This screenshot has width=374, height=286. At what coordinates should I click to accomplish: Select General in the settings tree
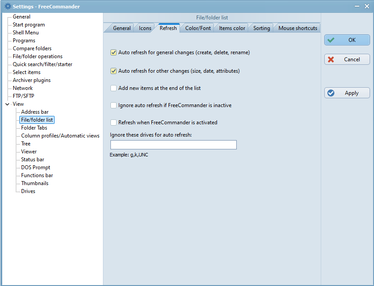click(x=22, y=17)
